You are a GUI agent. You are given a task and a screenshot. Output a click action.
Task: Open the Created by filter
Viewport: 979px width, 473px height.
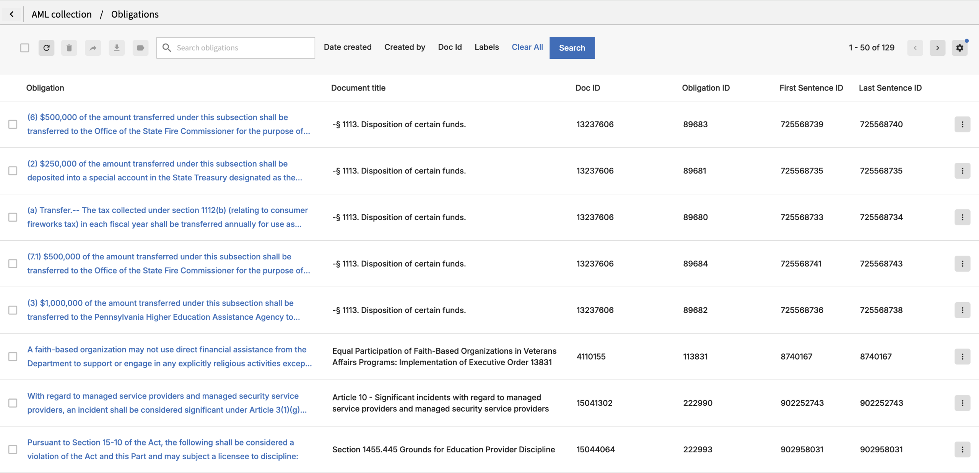click(405, 47)
